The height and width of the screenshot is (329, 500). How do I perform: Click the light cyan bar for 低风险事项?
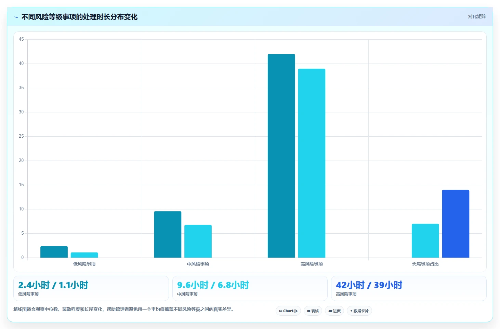[84, 255]
